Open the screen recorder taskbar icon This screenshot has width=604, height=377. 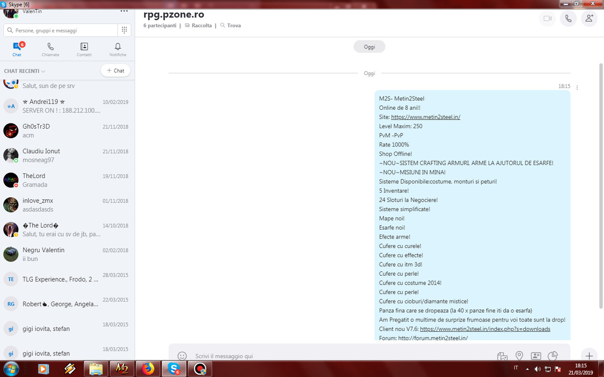coord(201,369)
